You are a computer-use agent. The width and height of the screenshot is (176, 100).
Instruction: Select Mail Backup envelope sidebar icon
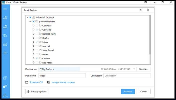click(5, 44)
